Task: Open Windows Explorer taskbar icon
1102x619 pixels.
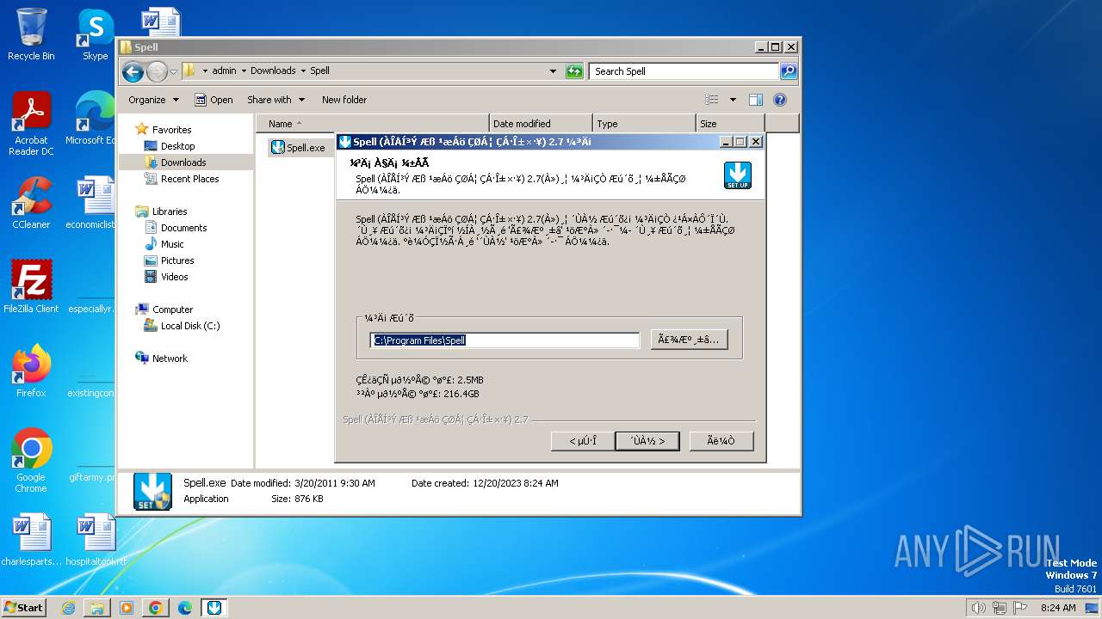Action: (97, 608)
